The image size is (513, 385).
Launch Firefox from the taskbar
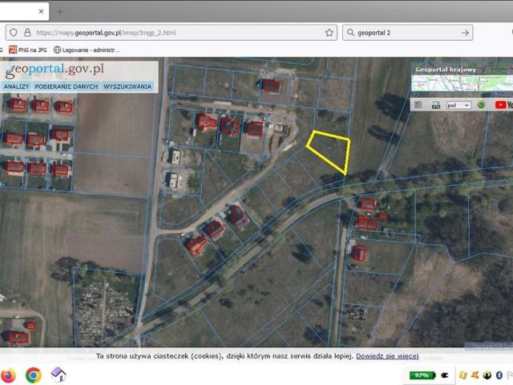pos(9,375)
